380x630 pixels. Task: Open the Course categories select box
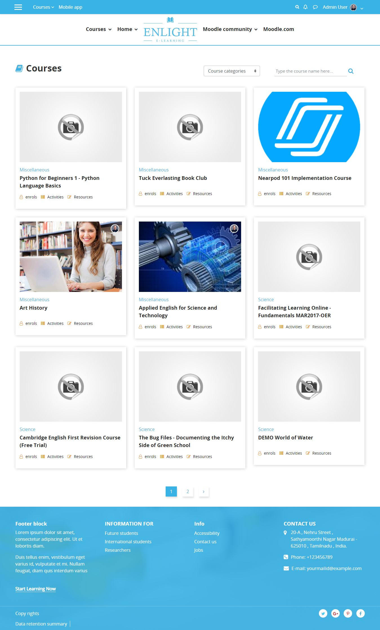tap(232, 71)
